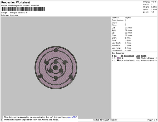Click the 'Color changes:' label

[x=118, y=20]
